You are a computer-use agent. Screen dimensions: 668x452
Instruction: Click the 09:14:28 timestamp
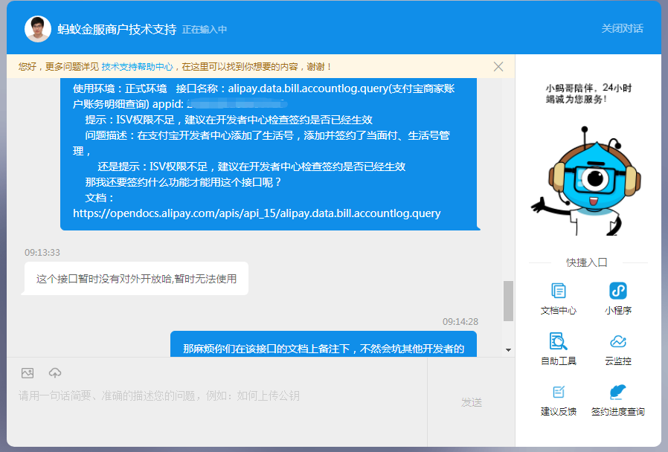[460, 321]
